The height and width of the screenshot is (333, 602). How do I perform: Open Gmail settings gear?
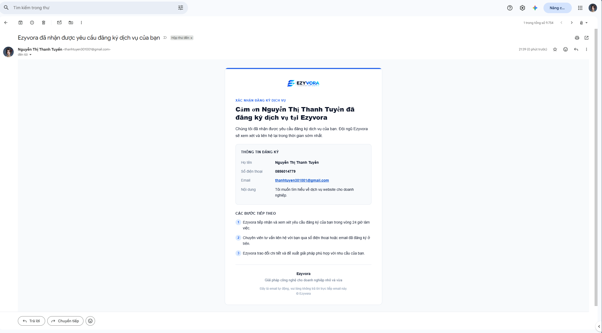(x=522, y=8)
